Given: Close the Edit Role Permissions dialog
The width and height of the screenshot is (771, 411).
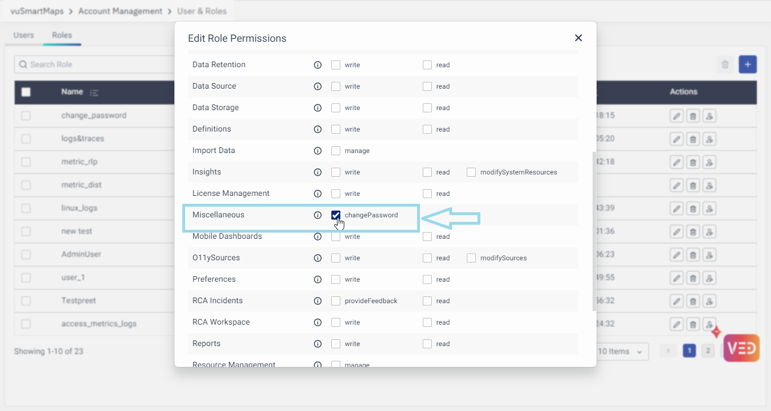Looking at the screenshot, I should click(578, 38).
